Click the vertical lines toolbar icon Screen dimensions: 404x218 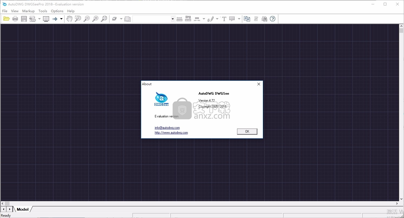256,19
